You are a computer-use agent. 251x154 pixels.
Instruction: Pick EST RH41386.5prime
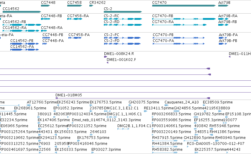pos(225,132)
